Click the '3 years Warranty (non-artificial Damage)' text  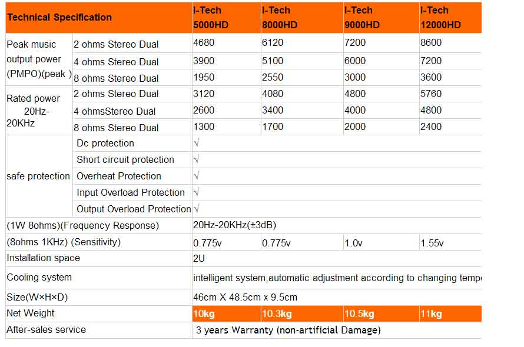click(x=288, y=331)
